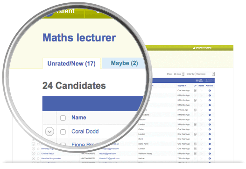The height and width of the screenshot is (169, 246).
Task: Open the Cristina Radut candidate link
Action: 48,154
